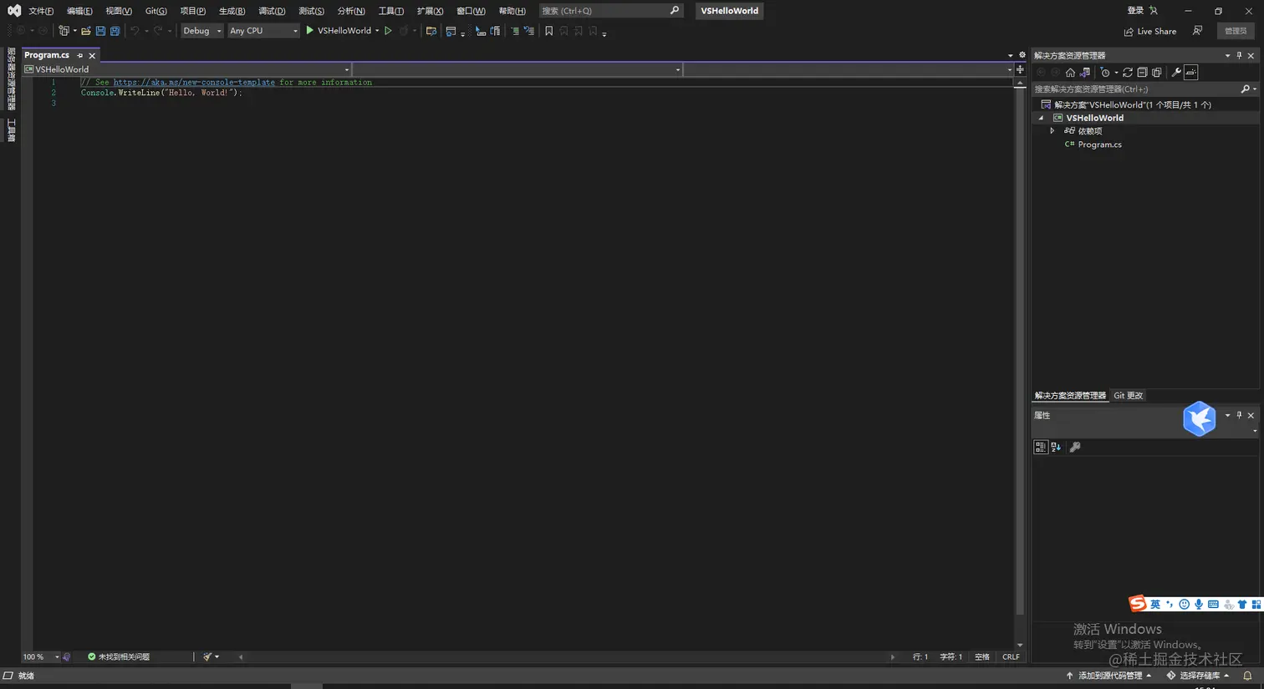Viewport: 1264px width, 689px height.
Task: Click the main search box 搜索 (Ctrl+Q)
Action: (x=610, y=11)
